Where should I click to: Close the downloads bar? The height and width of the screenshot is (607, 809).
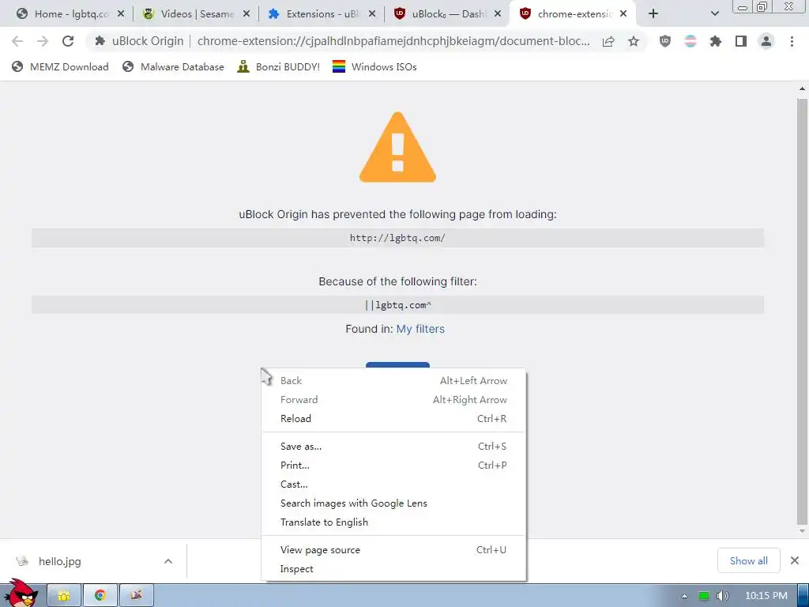point(795,560)
